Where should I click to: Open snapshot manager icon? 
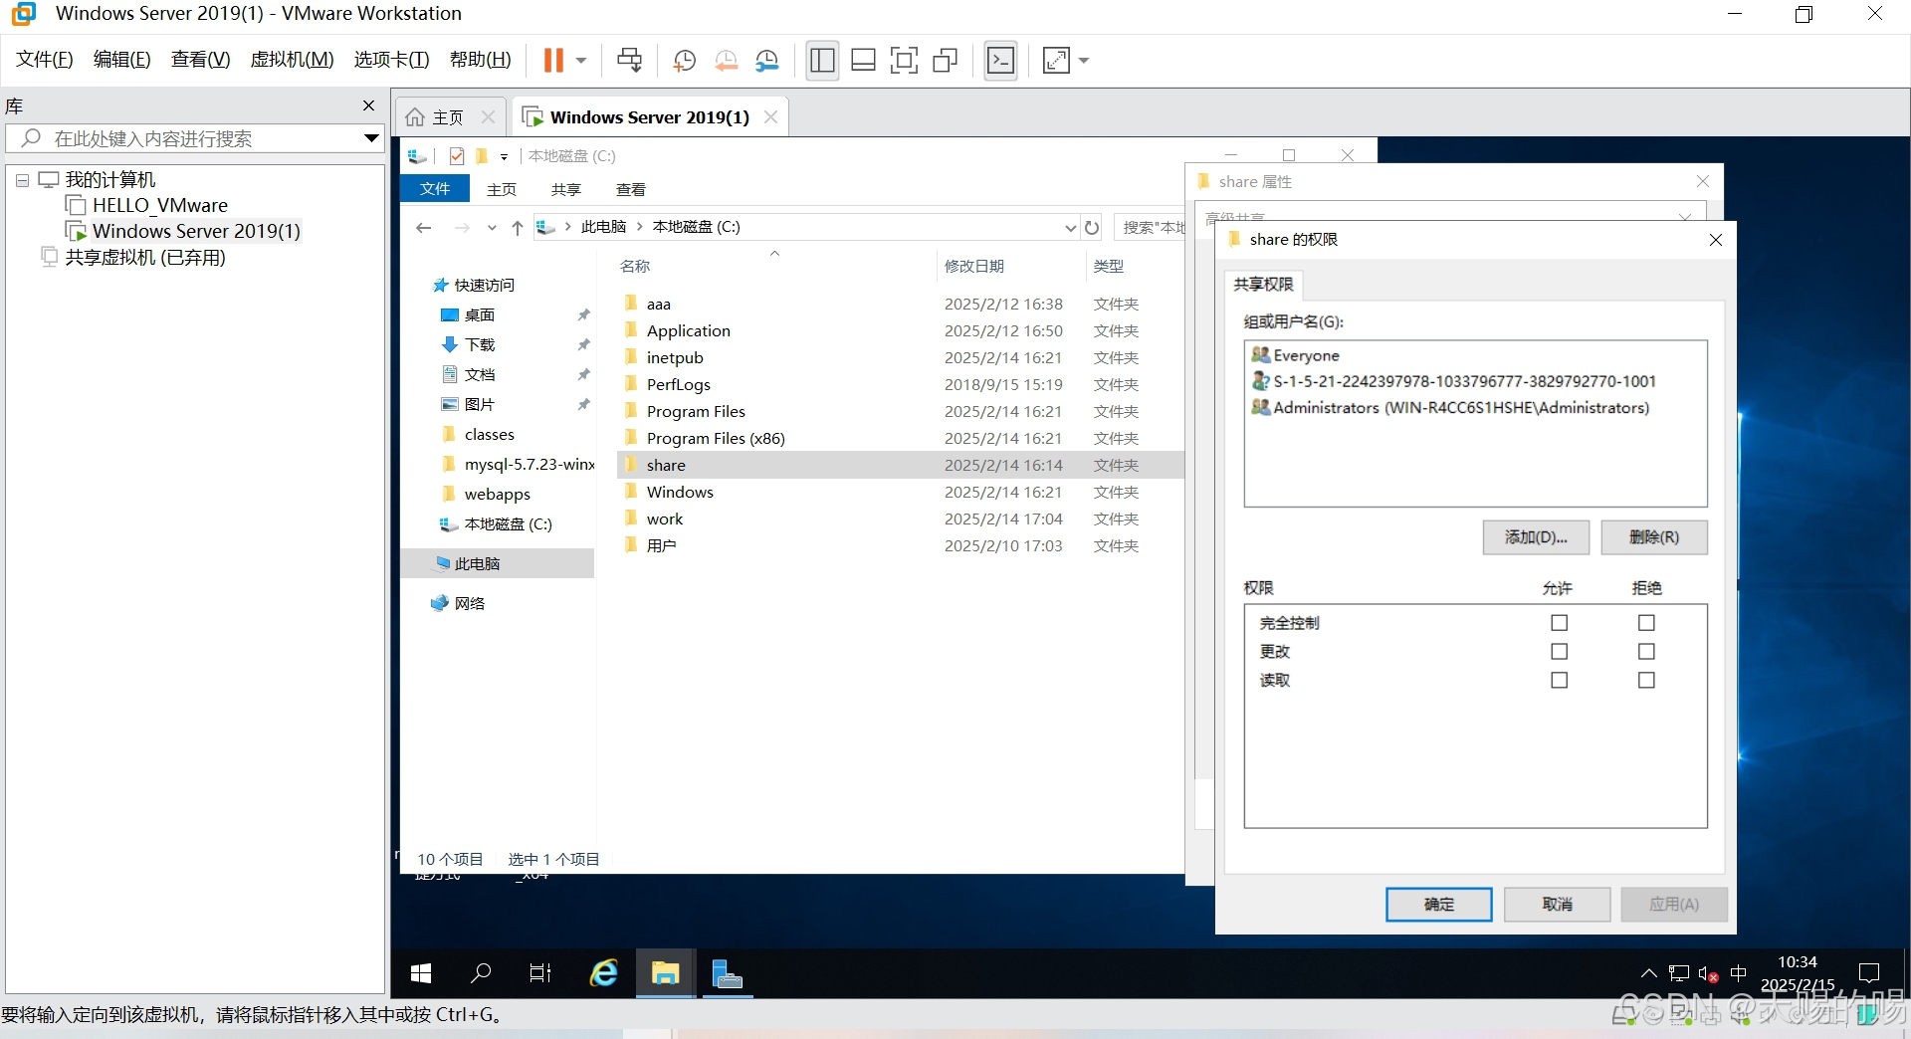click(766, 61)
